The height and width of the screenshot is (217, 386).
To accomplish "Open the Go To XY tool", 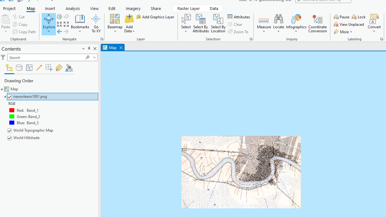I will coord(96,24).
